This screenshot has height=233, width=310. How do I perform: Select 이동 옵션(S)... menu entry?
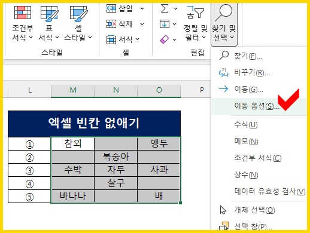tap(259, 106)
